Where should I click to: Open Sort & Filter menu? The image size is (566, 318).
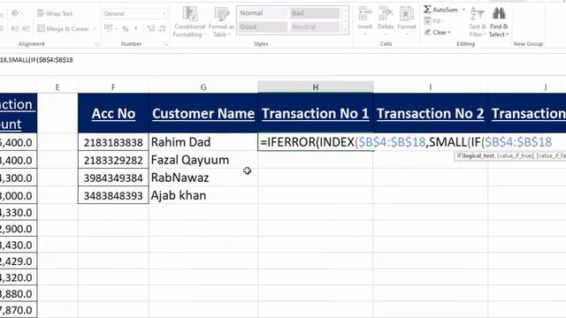pyautogui.click(x=478, y=22)
